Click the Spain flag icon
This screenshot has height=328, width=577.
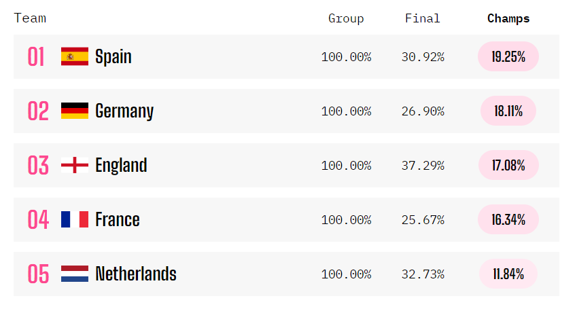75,56
